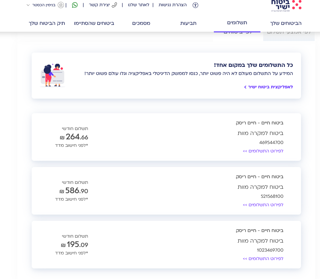Click the Bituach Yashir logo
This screenshot has height=279, width=320.
pos(286,6)
